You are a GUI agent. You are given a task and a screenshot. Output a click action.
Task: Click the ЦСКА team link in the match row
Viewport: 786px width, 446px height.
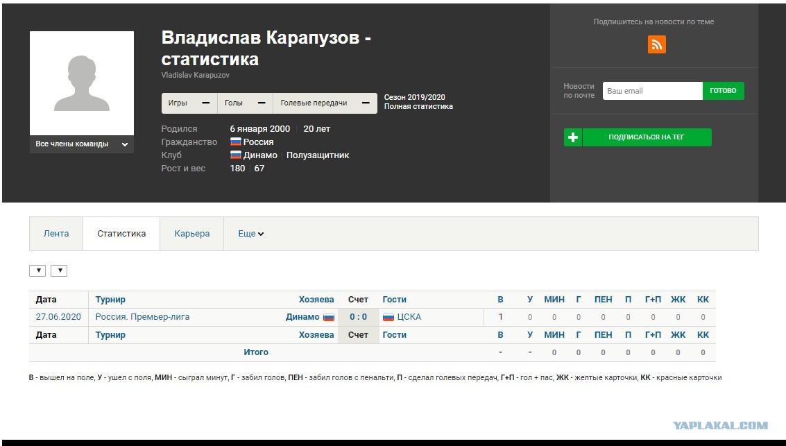click(409, 317)
